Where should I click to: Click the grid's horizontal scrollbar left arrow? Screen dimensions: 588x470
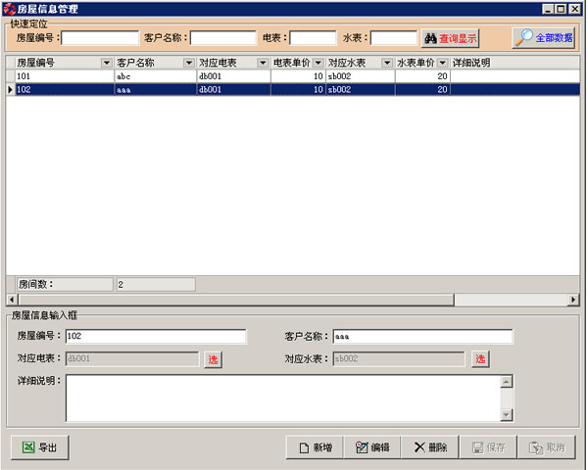pyautogui.click(x=13, y=300)
